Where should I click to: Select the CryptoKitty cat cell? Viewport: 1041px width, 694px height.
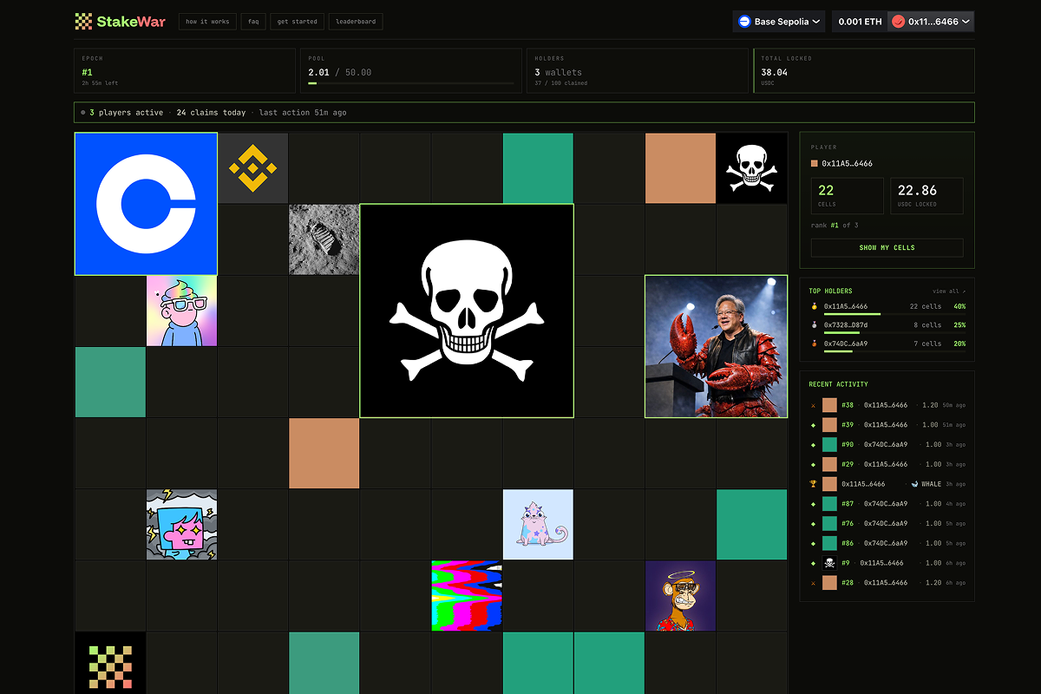click(538, 524)
